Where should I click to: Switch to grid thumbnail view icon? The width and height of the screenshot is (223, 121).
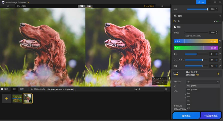[14, 89]
